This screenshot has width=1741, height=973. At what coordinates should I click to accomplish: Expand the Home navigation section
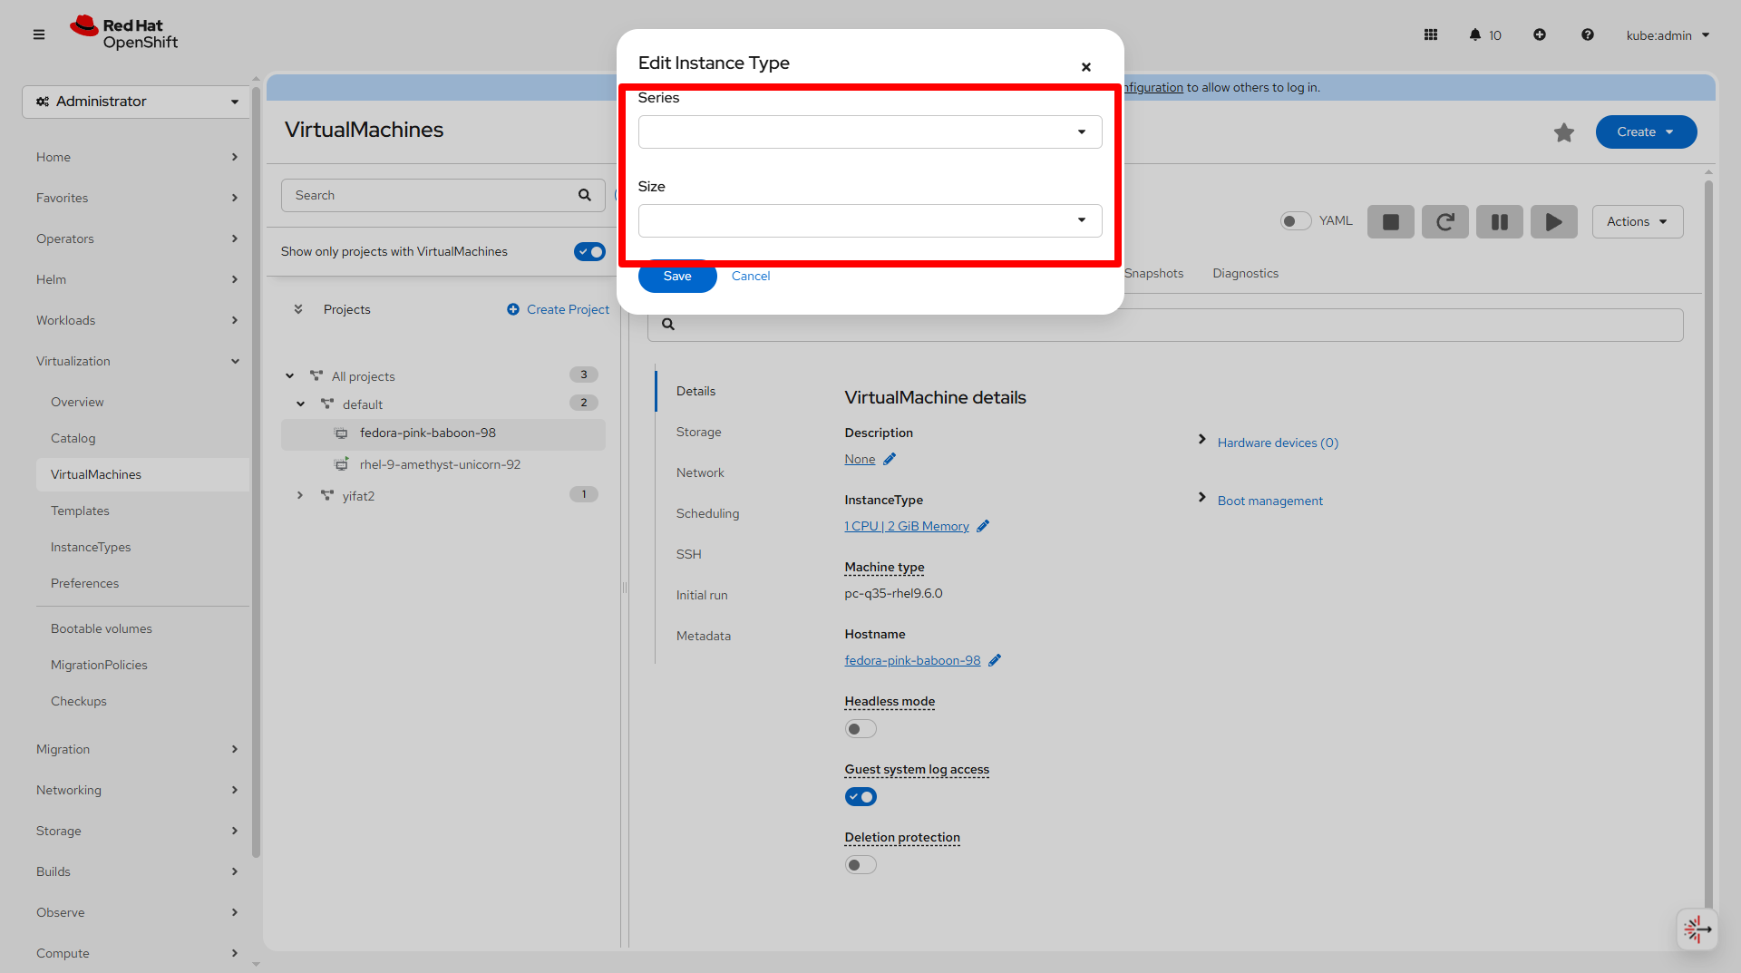point(137,157)
